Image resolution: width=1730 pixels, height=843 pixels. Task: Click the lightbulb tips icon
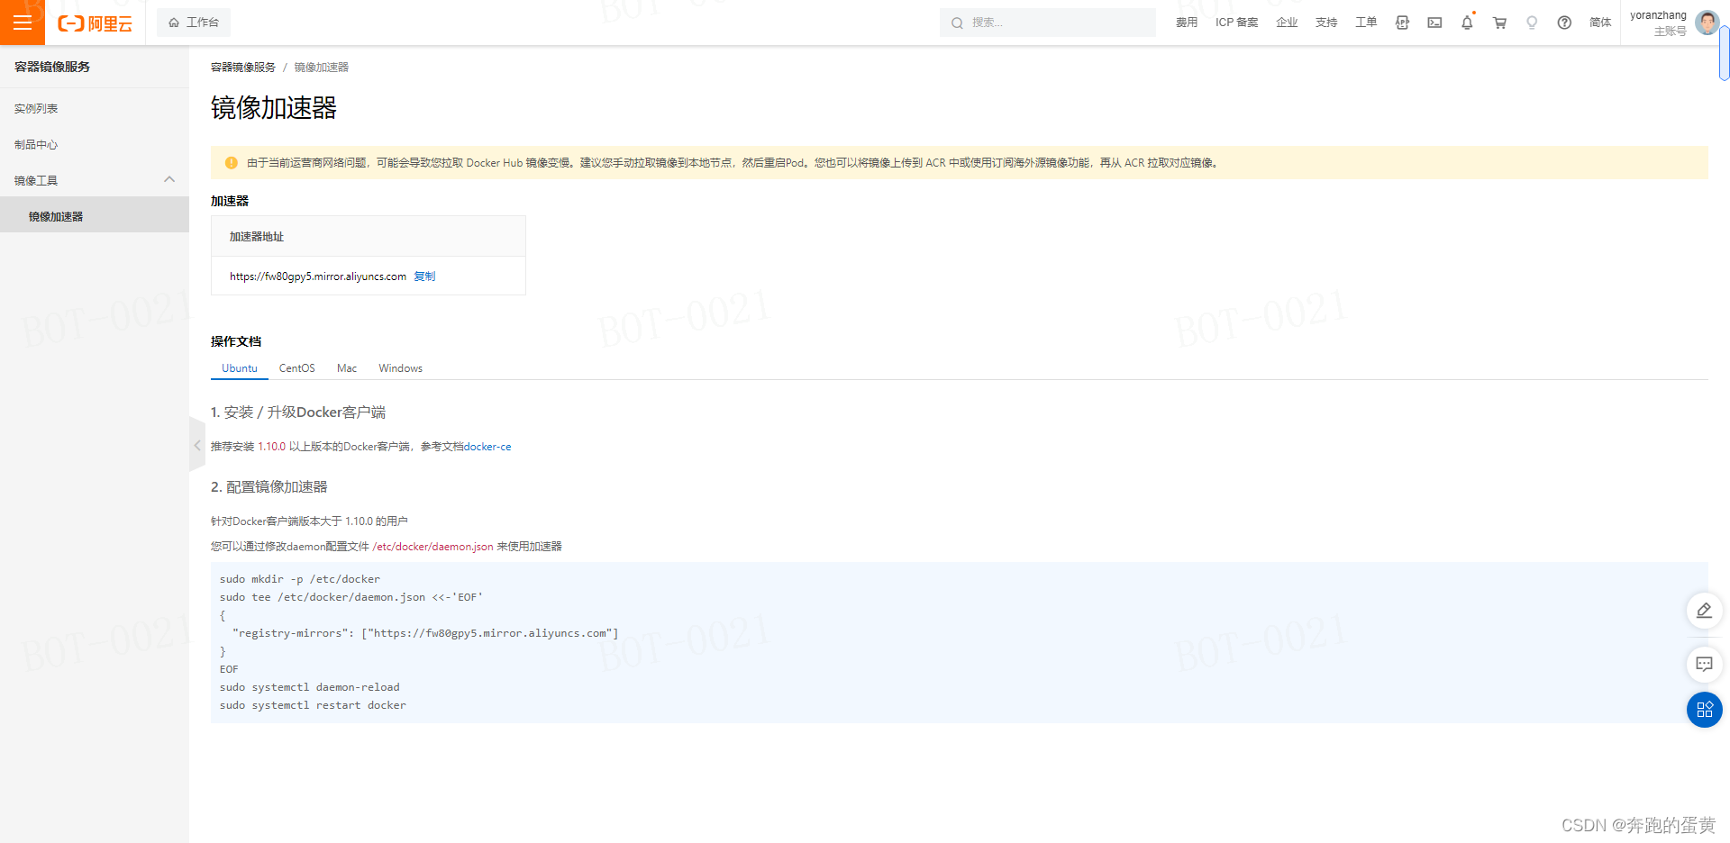tap(1532, 23)
